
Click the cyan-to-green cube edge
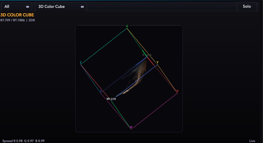[104, 46]
